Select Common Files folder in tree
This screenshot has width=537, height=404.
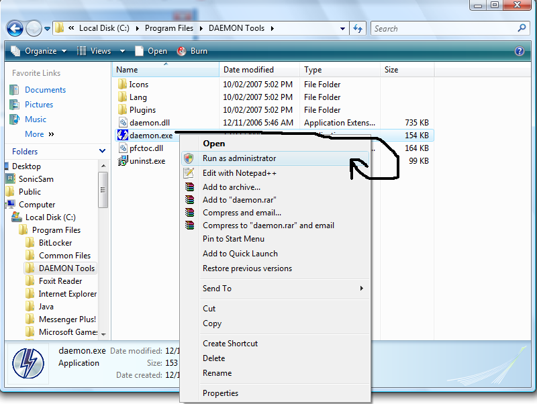pos(64,256)
